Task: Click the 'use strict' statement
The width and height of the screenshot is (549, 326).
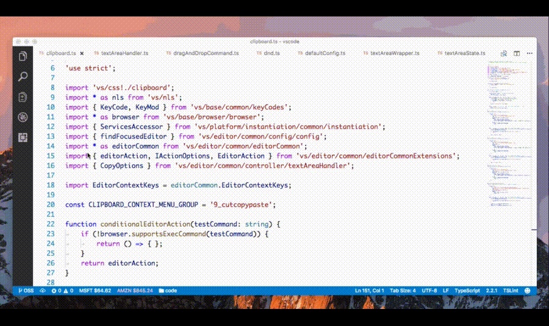Action: (x=90, y=69)
